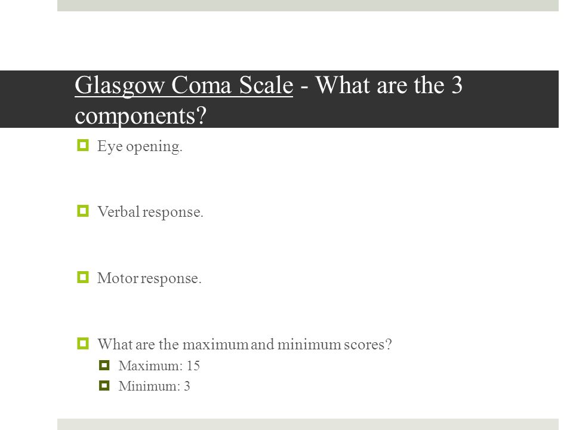Viewport: 573px width, 430px height.
Task: Click the dark bullet beside Maximum: 15
Action: (104, 365)
